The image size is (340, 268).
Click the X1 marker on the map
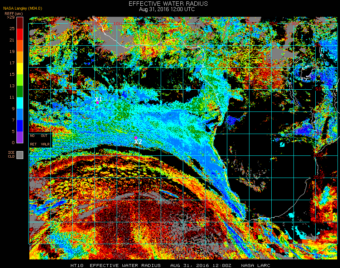click(98, 103)
